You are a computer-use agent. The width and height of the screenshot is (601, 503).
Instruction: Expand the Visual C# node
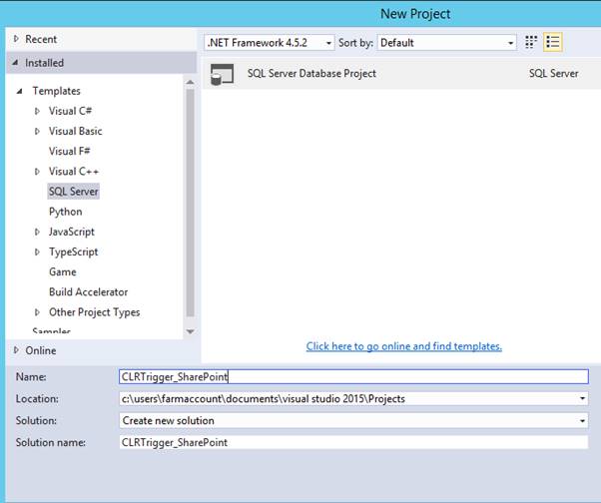[37, 111]
